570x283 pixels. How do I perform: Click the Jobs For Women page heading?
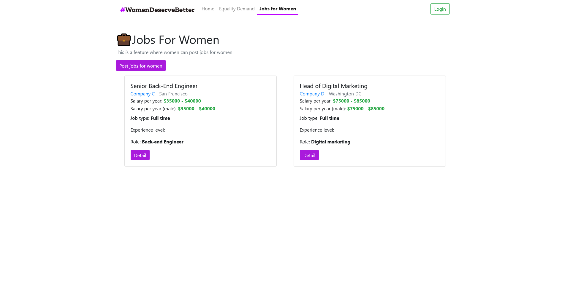175,40
